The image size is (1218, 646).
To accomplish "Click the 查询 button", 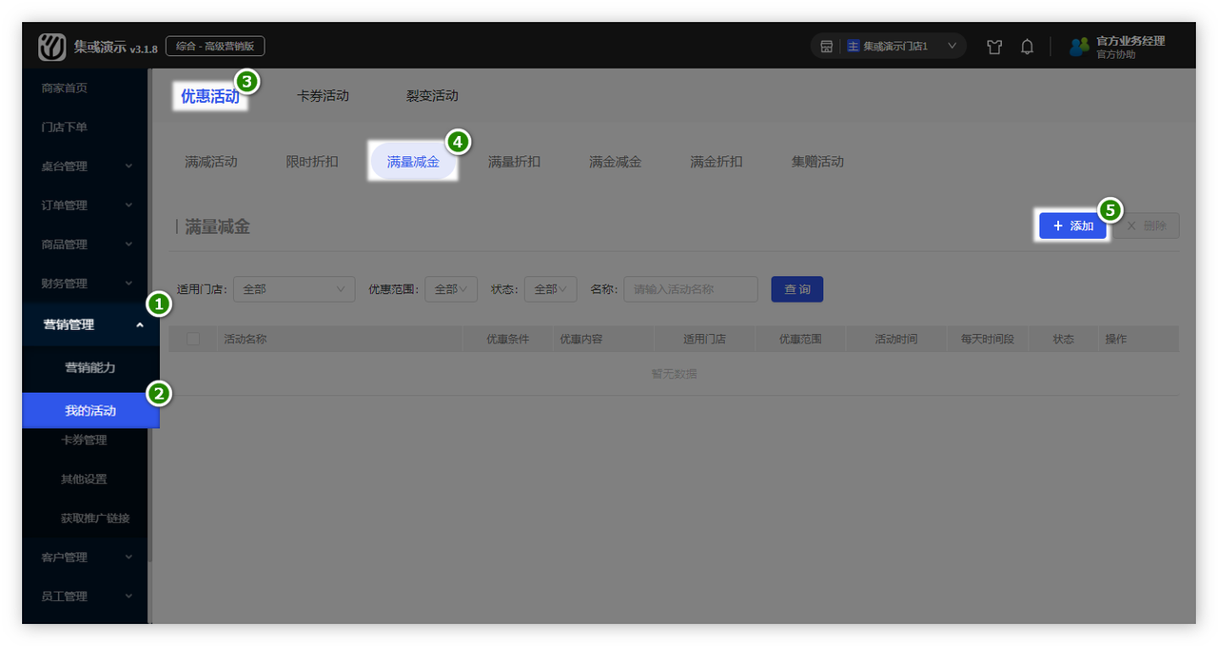I will click(x=796, y=289).
